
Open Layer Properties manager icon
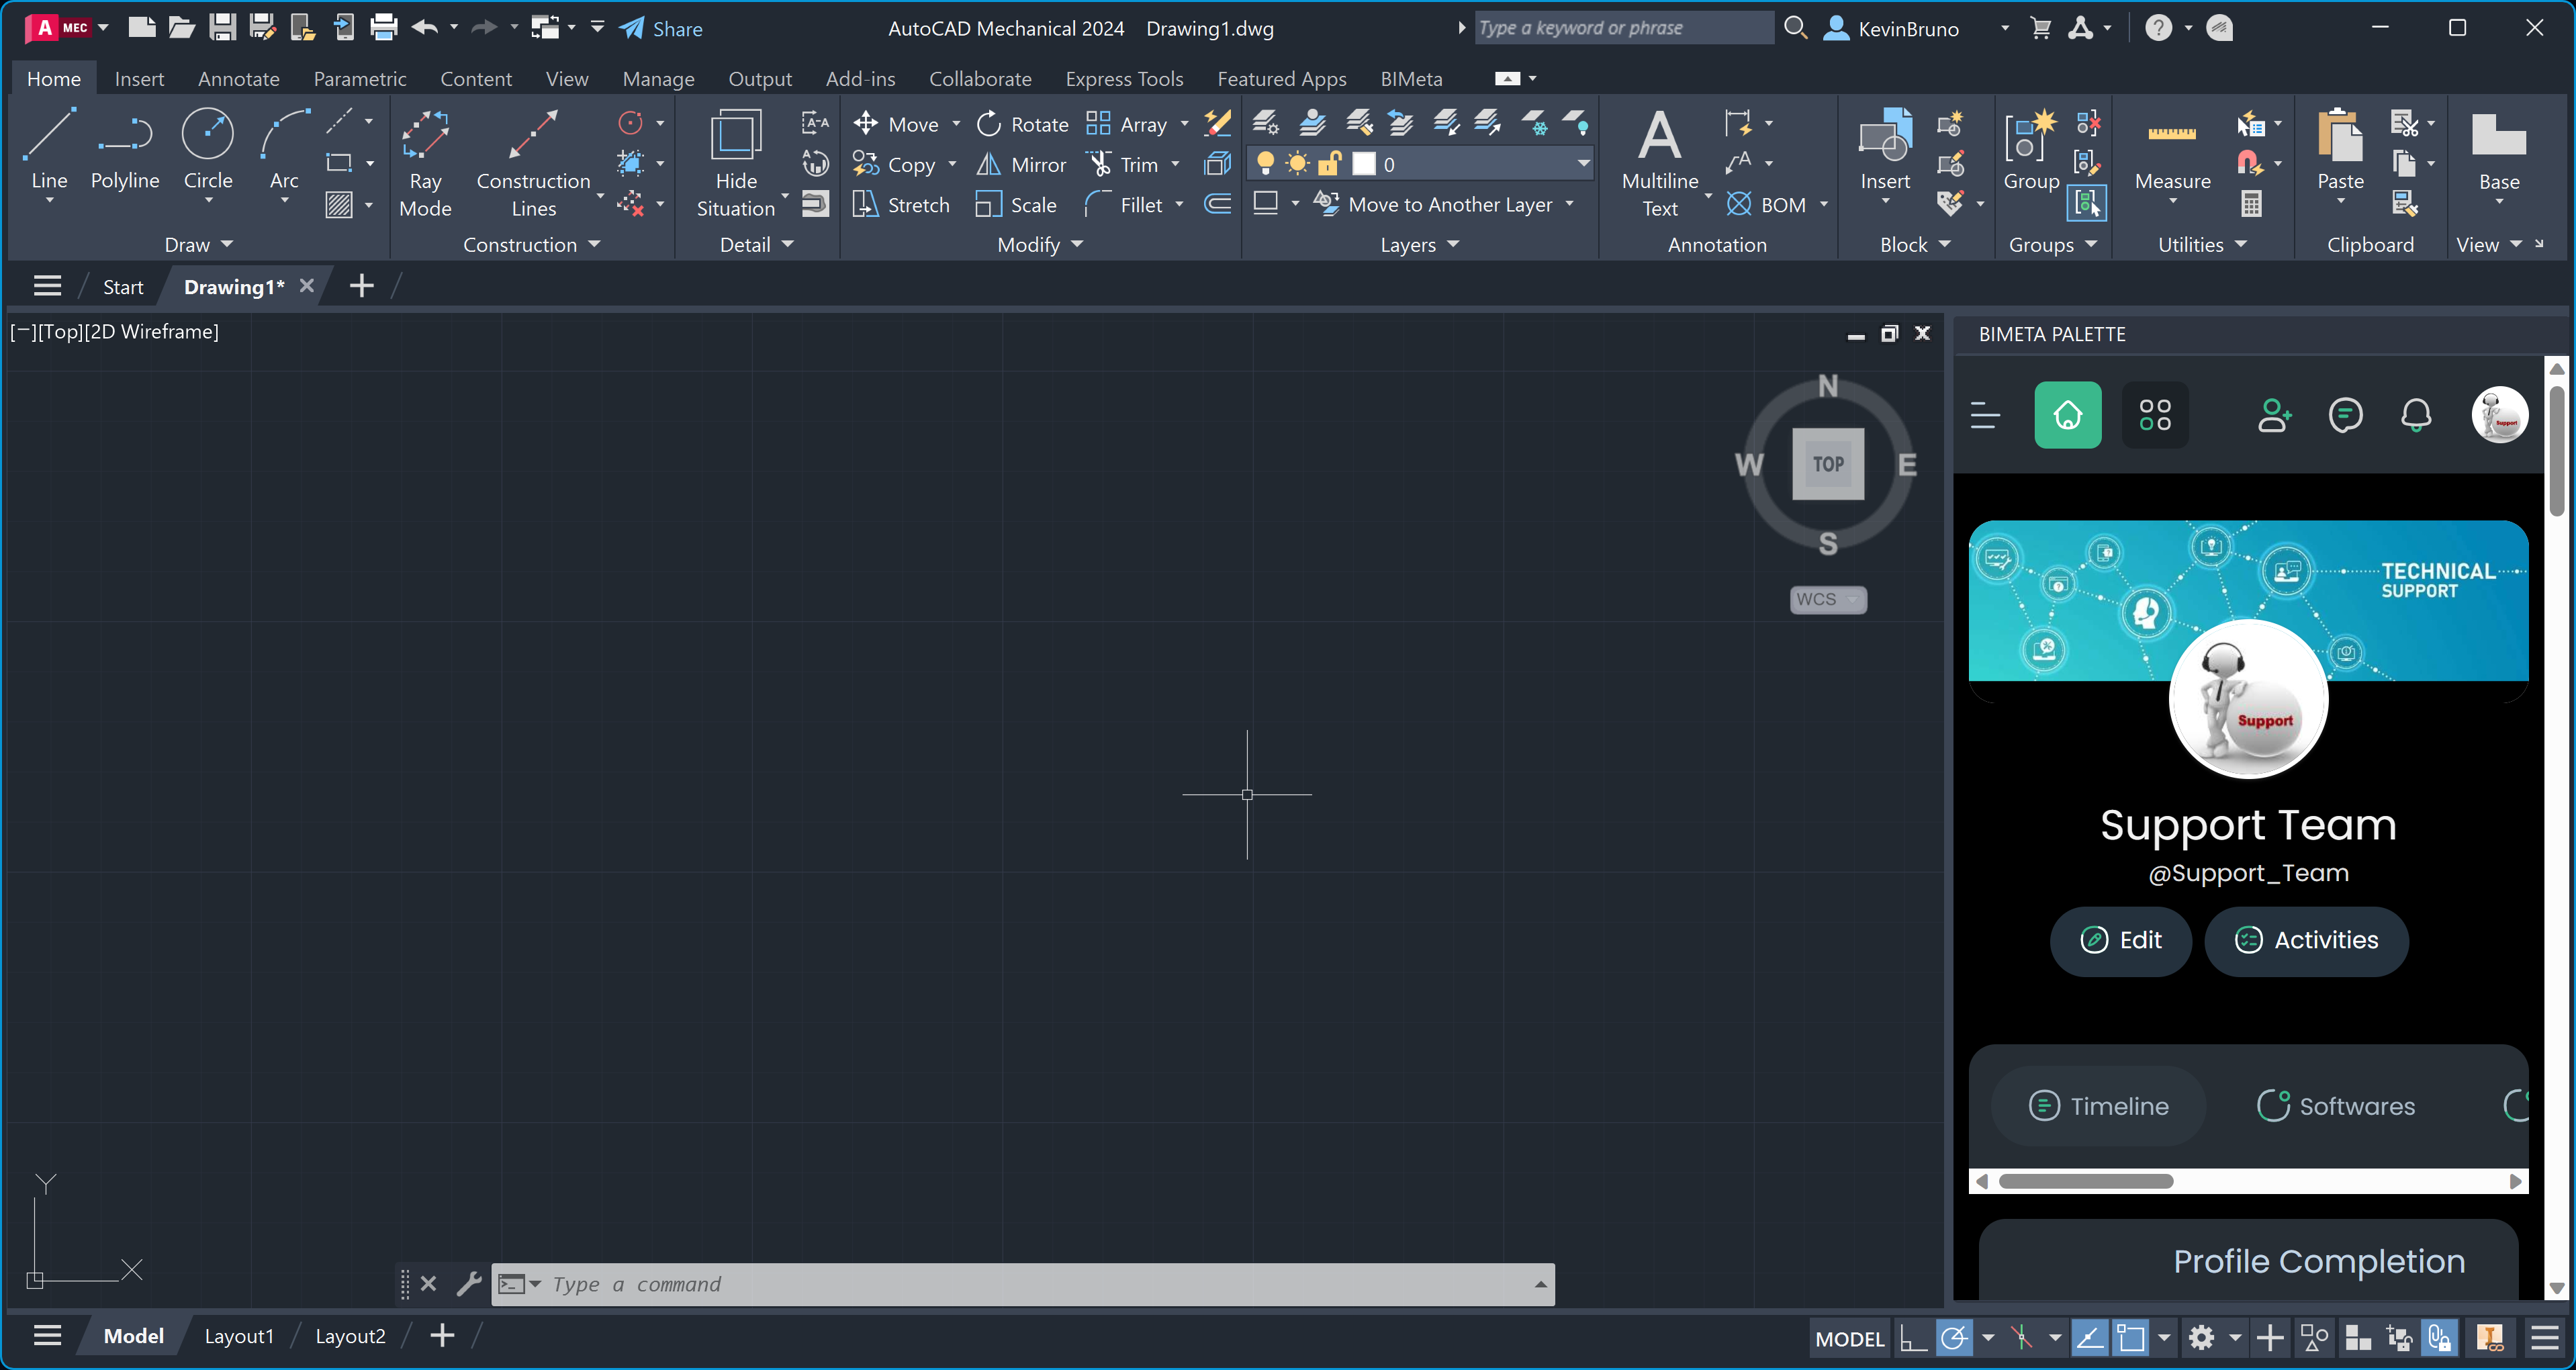(1265, 123)
